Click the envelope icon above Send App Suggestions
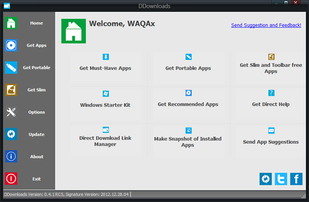 [x=272, y=131]
